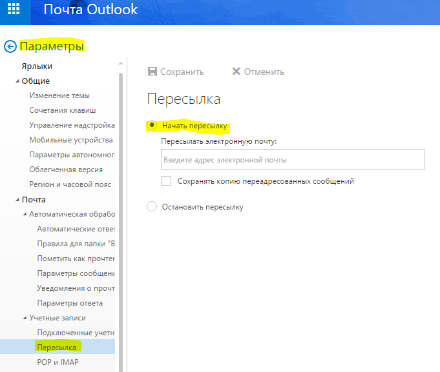Click the Общие section label

(x=36, y=81)
